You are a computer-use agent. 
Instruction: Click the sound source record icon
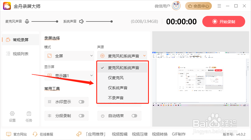click(x=102, y=56)
